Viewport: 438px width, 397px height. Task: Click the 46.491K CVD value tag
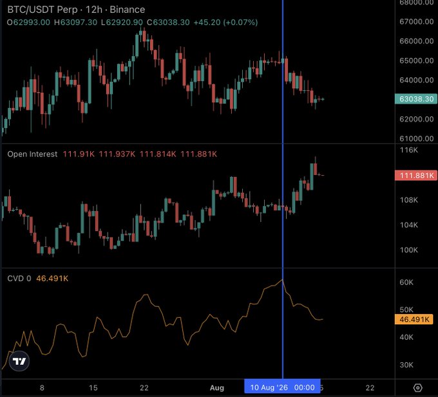[x=414, y=319]
